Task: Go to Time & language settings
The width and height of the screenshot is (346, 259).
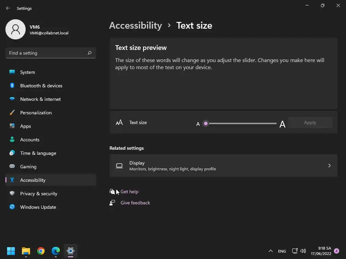Action: 38,153
